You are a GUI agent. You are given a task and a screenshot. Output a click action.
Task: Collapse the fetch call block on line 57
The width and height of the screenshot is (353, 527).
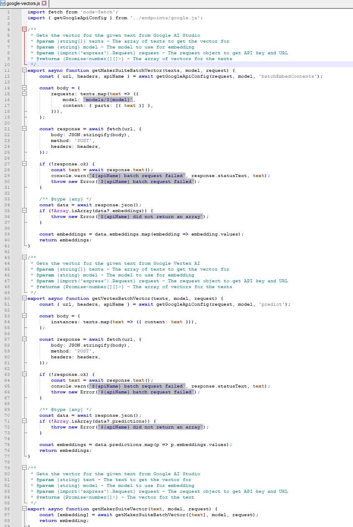click(x=24, y=339)
